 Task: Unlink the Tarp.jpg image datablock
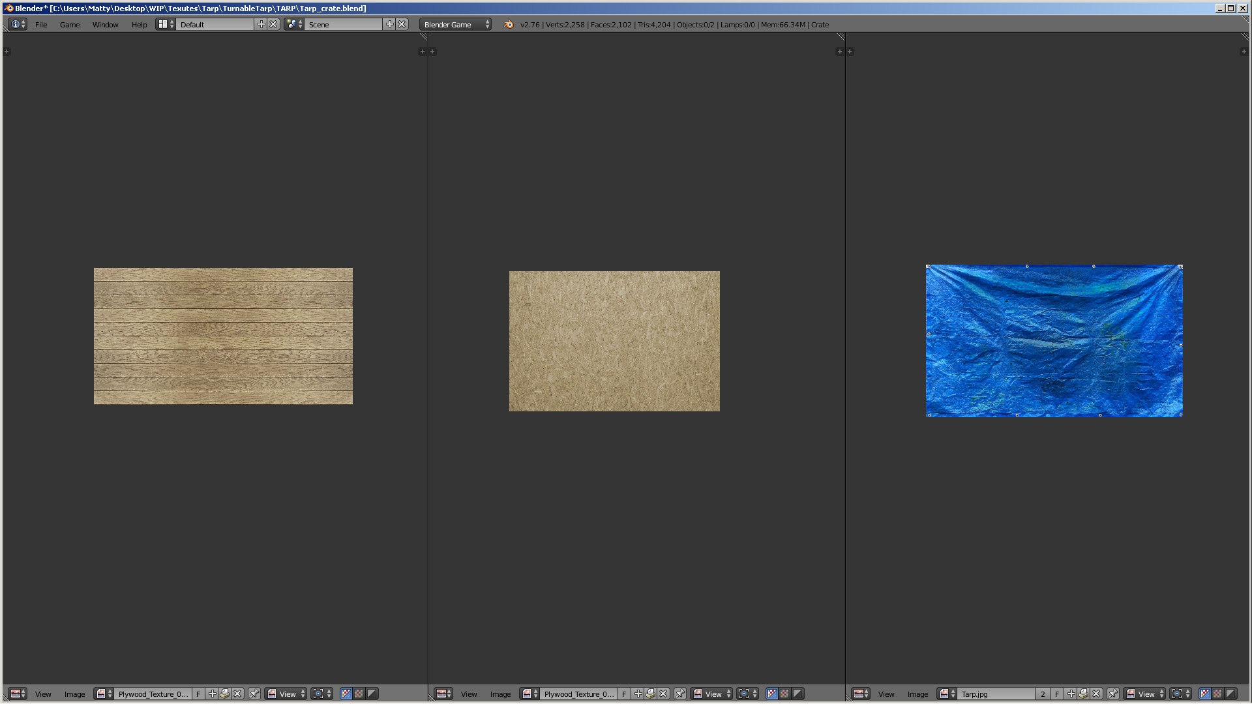[1096, 694]
